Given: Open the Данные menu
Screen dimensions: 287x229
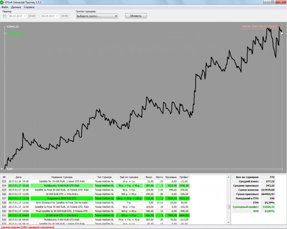Looking at the screenshot, I should coord(16,7).
